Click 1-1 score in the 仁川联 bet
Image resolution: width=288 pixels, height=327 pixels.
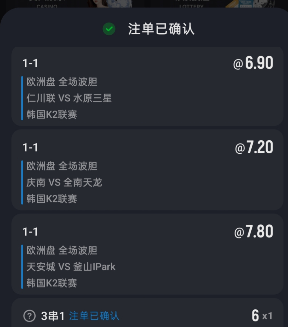[30, 63]
